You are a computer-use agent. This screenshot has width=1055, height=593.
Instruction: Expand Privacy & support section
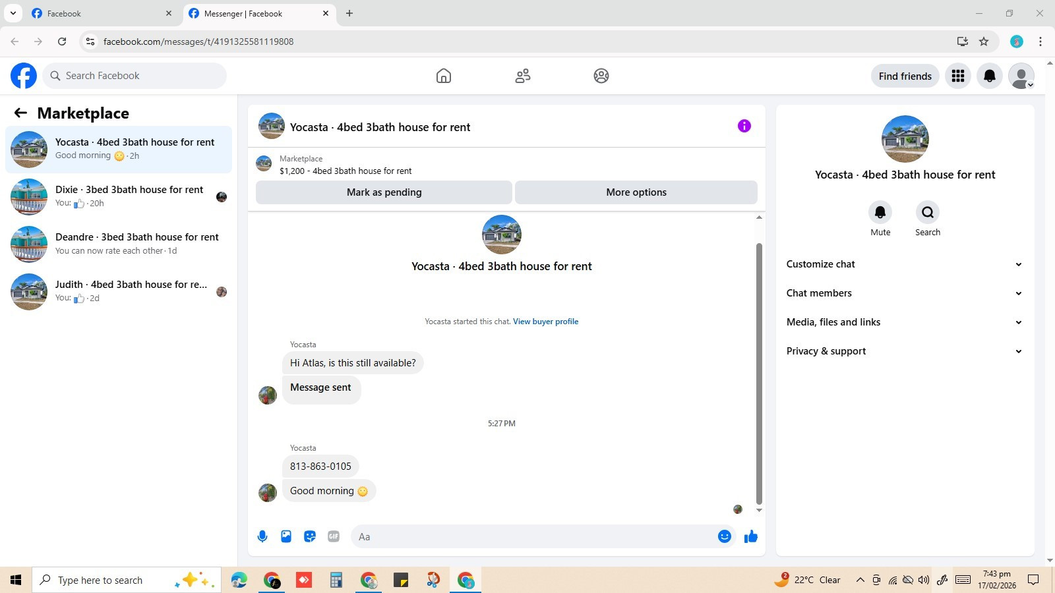click(x=905, y=351)
